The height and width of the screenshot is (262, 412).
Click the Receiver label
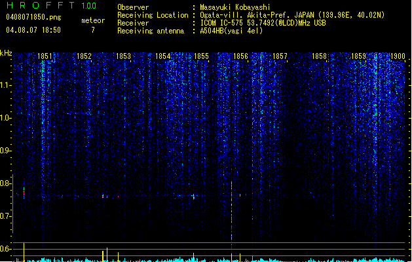[x=133, y=23]
